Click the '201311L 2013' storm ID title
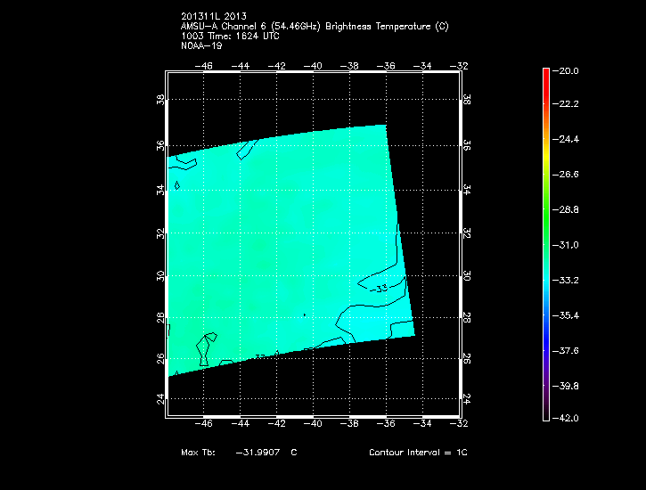The height and width of the screenshot is (490, 646). 214,17
